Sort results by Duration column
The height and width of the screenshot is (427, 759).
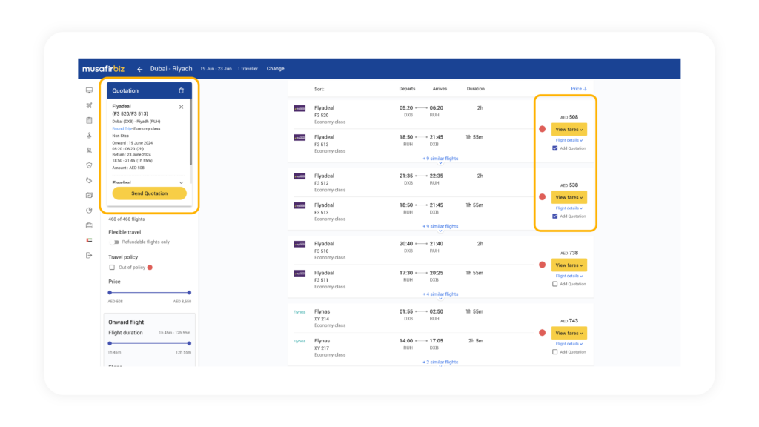tap(475, 89)
